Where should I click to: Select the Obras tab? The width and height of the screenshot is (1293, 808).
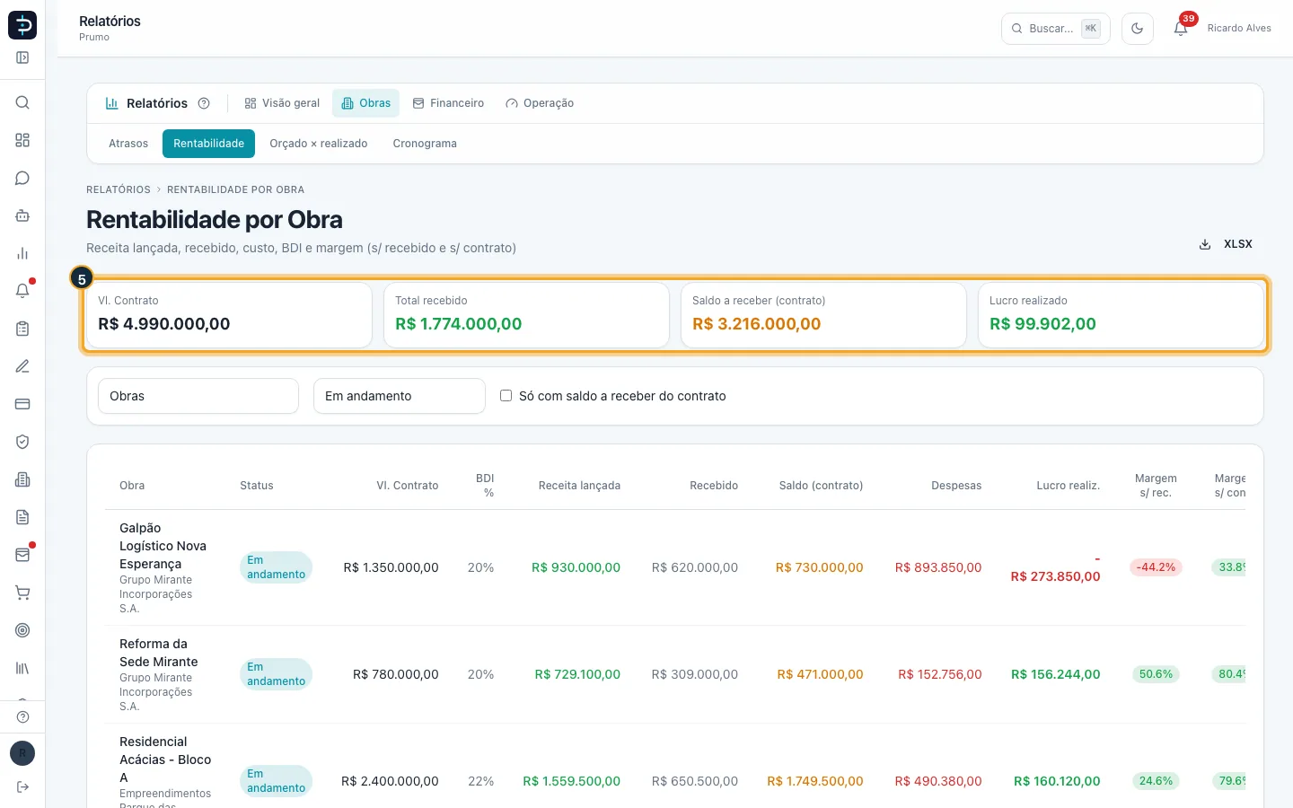pyautogui.click(x=365, y=103)
